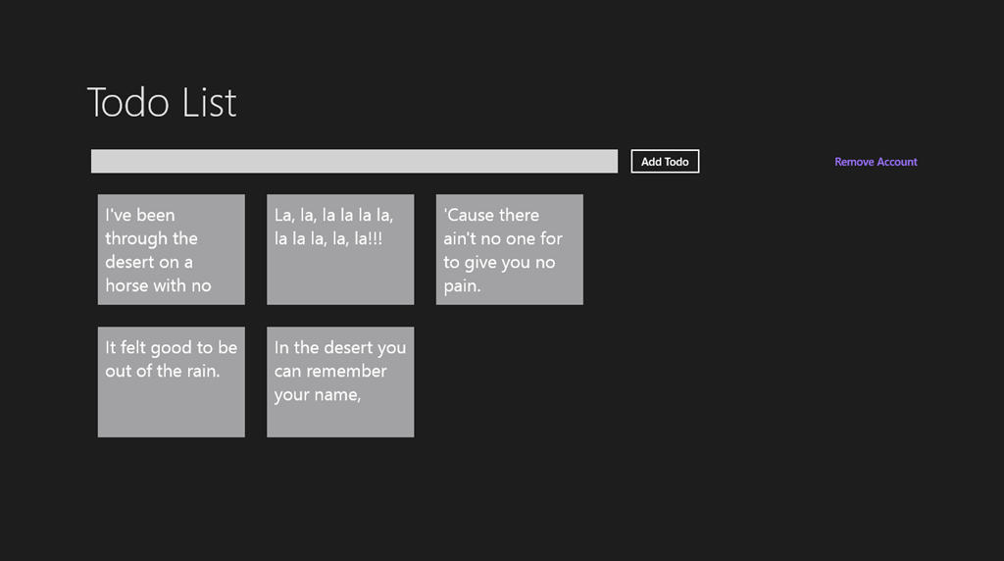Follow the purple Remove Account text
Viewport: 1004px width, 561px height.
(x=876, y=162)
